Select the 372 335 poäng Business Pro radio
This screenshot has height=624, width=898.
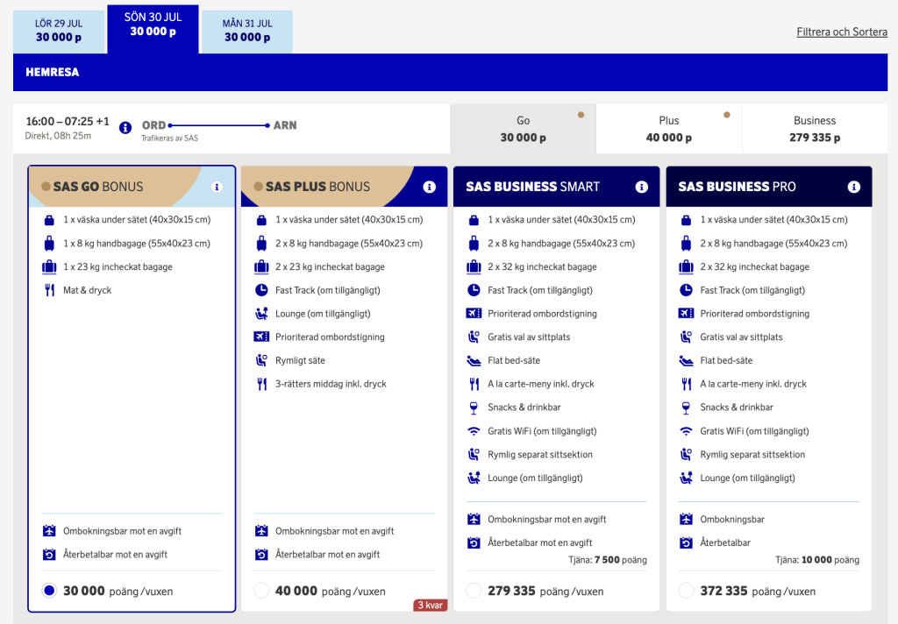coord(686,590)
